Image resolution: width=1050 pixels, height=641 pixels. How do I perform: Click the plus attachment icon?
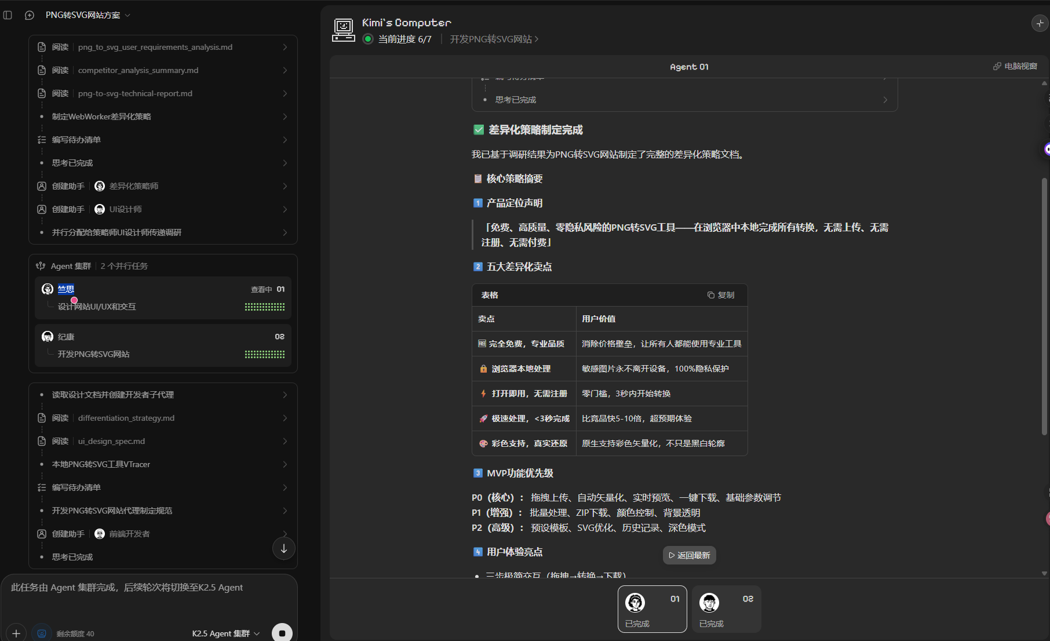click(x=16, y=633)
